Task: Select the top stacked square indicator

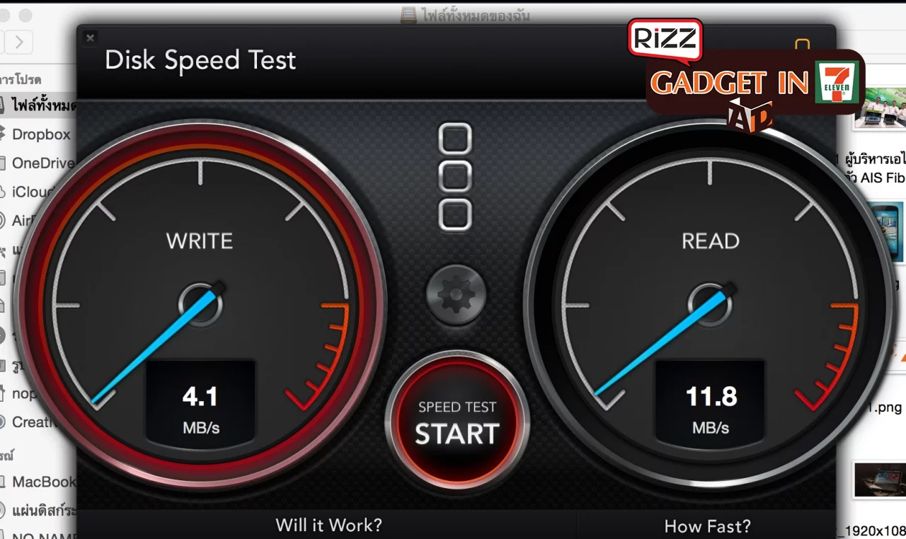Action: tap(455, 139)
